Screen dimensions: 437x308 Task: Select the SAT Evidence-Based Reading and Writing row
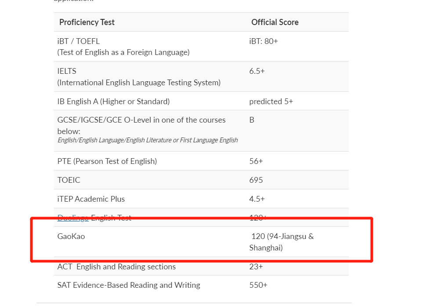201,285
